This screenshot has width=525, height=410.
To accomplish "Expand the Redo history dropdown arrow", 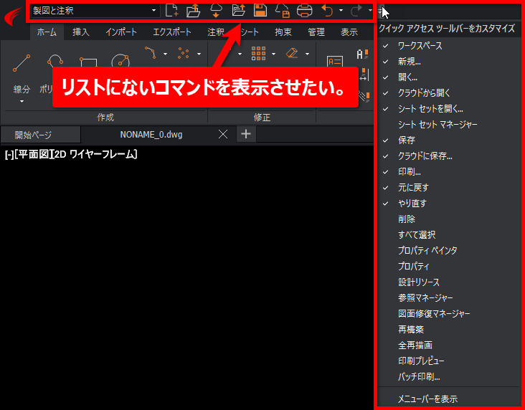I will [370, 10].
